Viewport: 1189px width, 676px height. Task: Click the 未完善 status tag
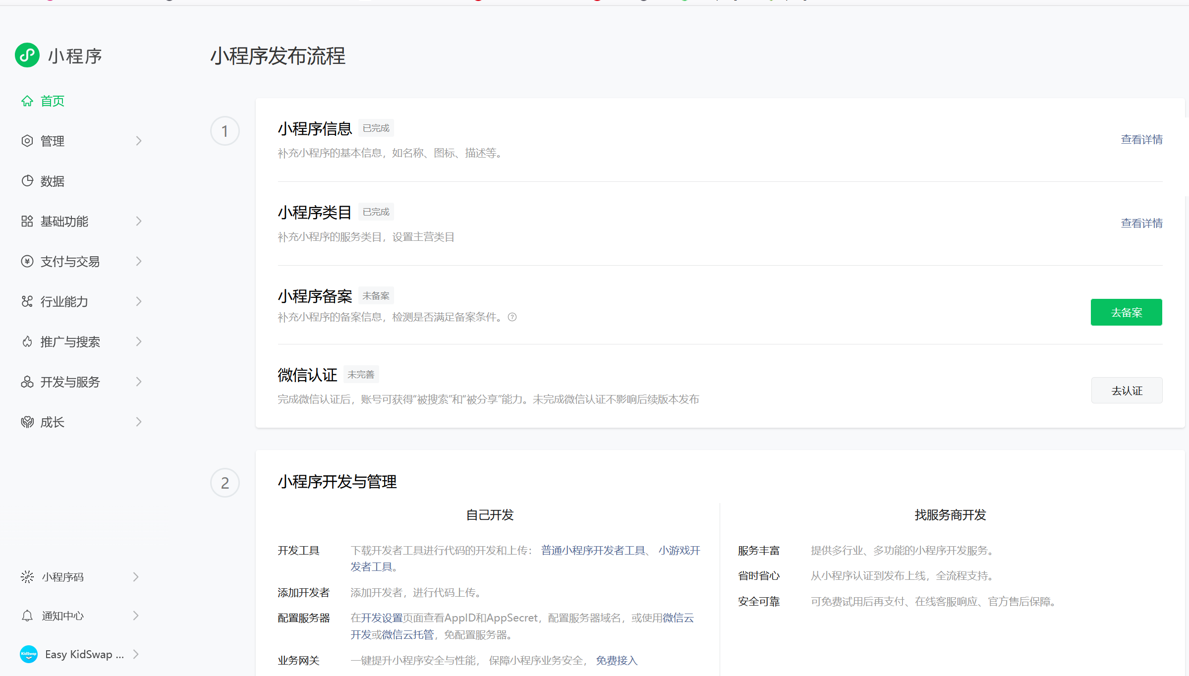(361, 375)
